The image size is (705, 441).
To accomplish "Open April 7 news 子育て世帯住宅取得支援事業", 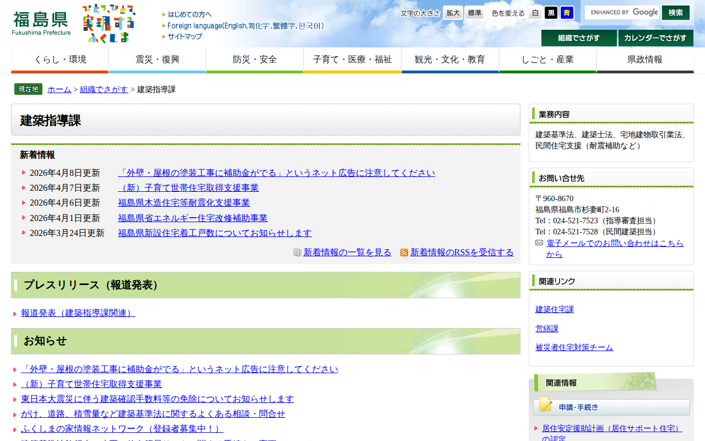I will (188, 188).
